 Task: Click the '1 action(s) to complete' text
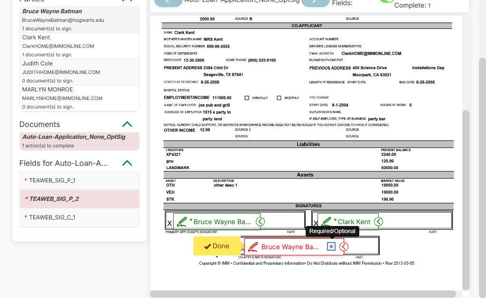pos(48,146)
